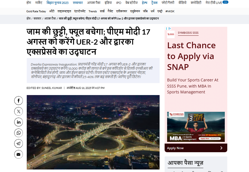Screen dimensions: 249x172
Task: Click the Apply Now arrow chevron
Action: pyautogui.click(x=221, y=148)
